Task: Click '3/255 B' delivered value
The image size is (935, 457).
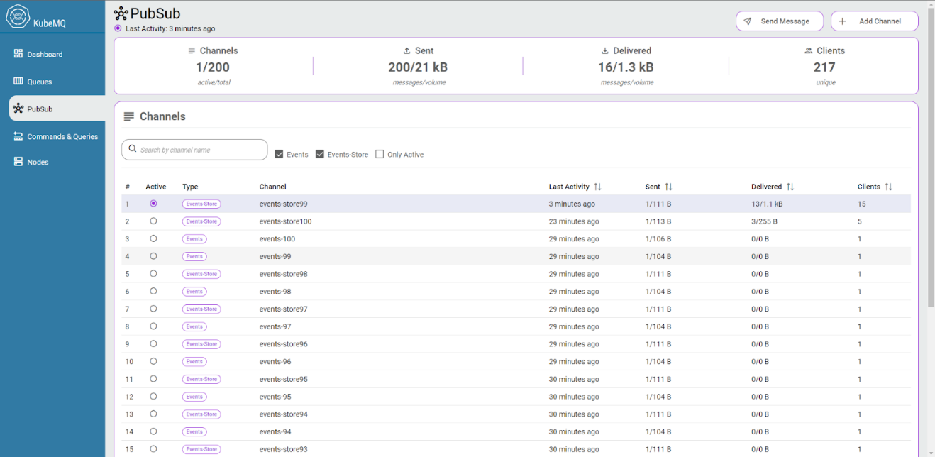Action: pos(764,221)
